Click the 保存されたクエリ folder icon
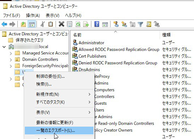 [11, 40]
